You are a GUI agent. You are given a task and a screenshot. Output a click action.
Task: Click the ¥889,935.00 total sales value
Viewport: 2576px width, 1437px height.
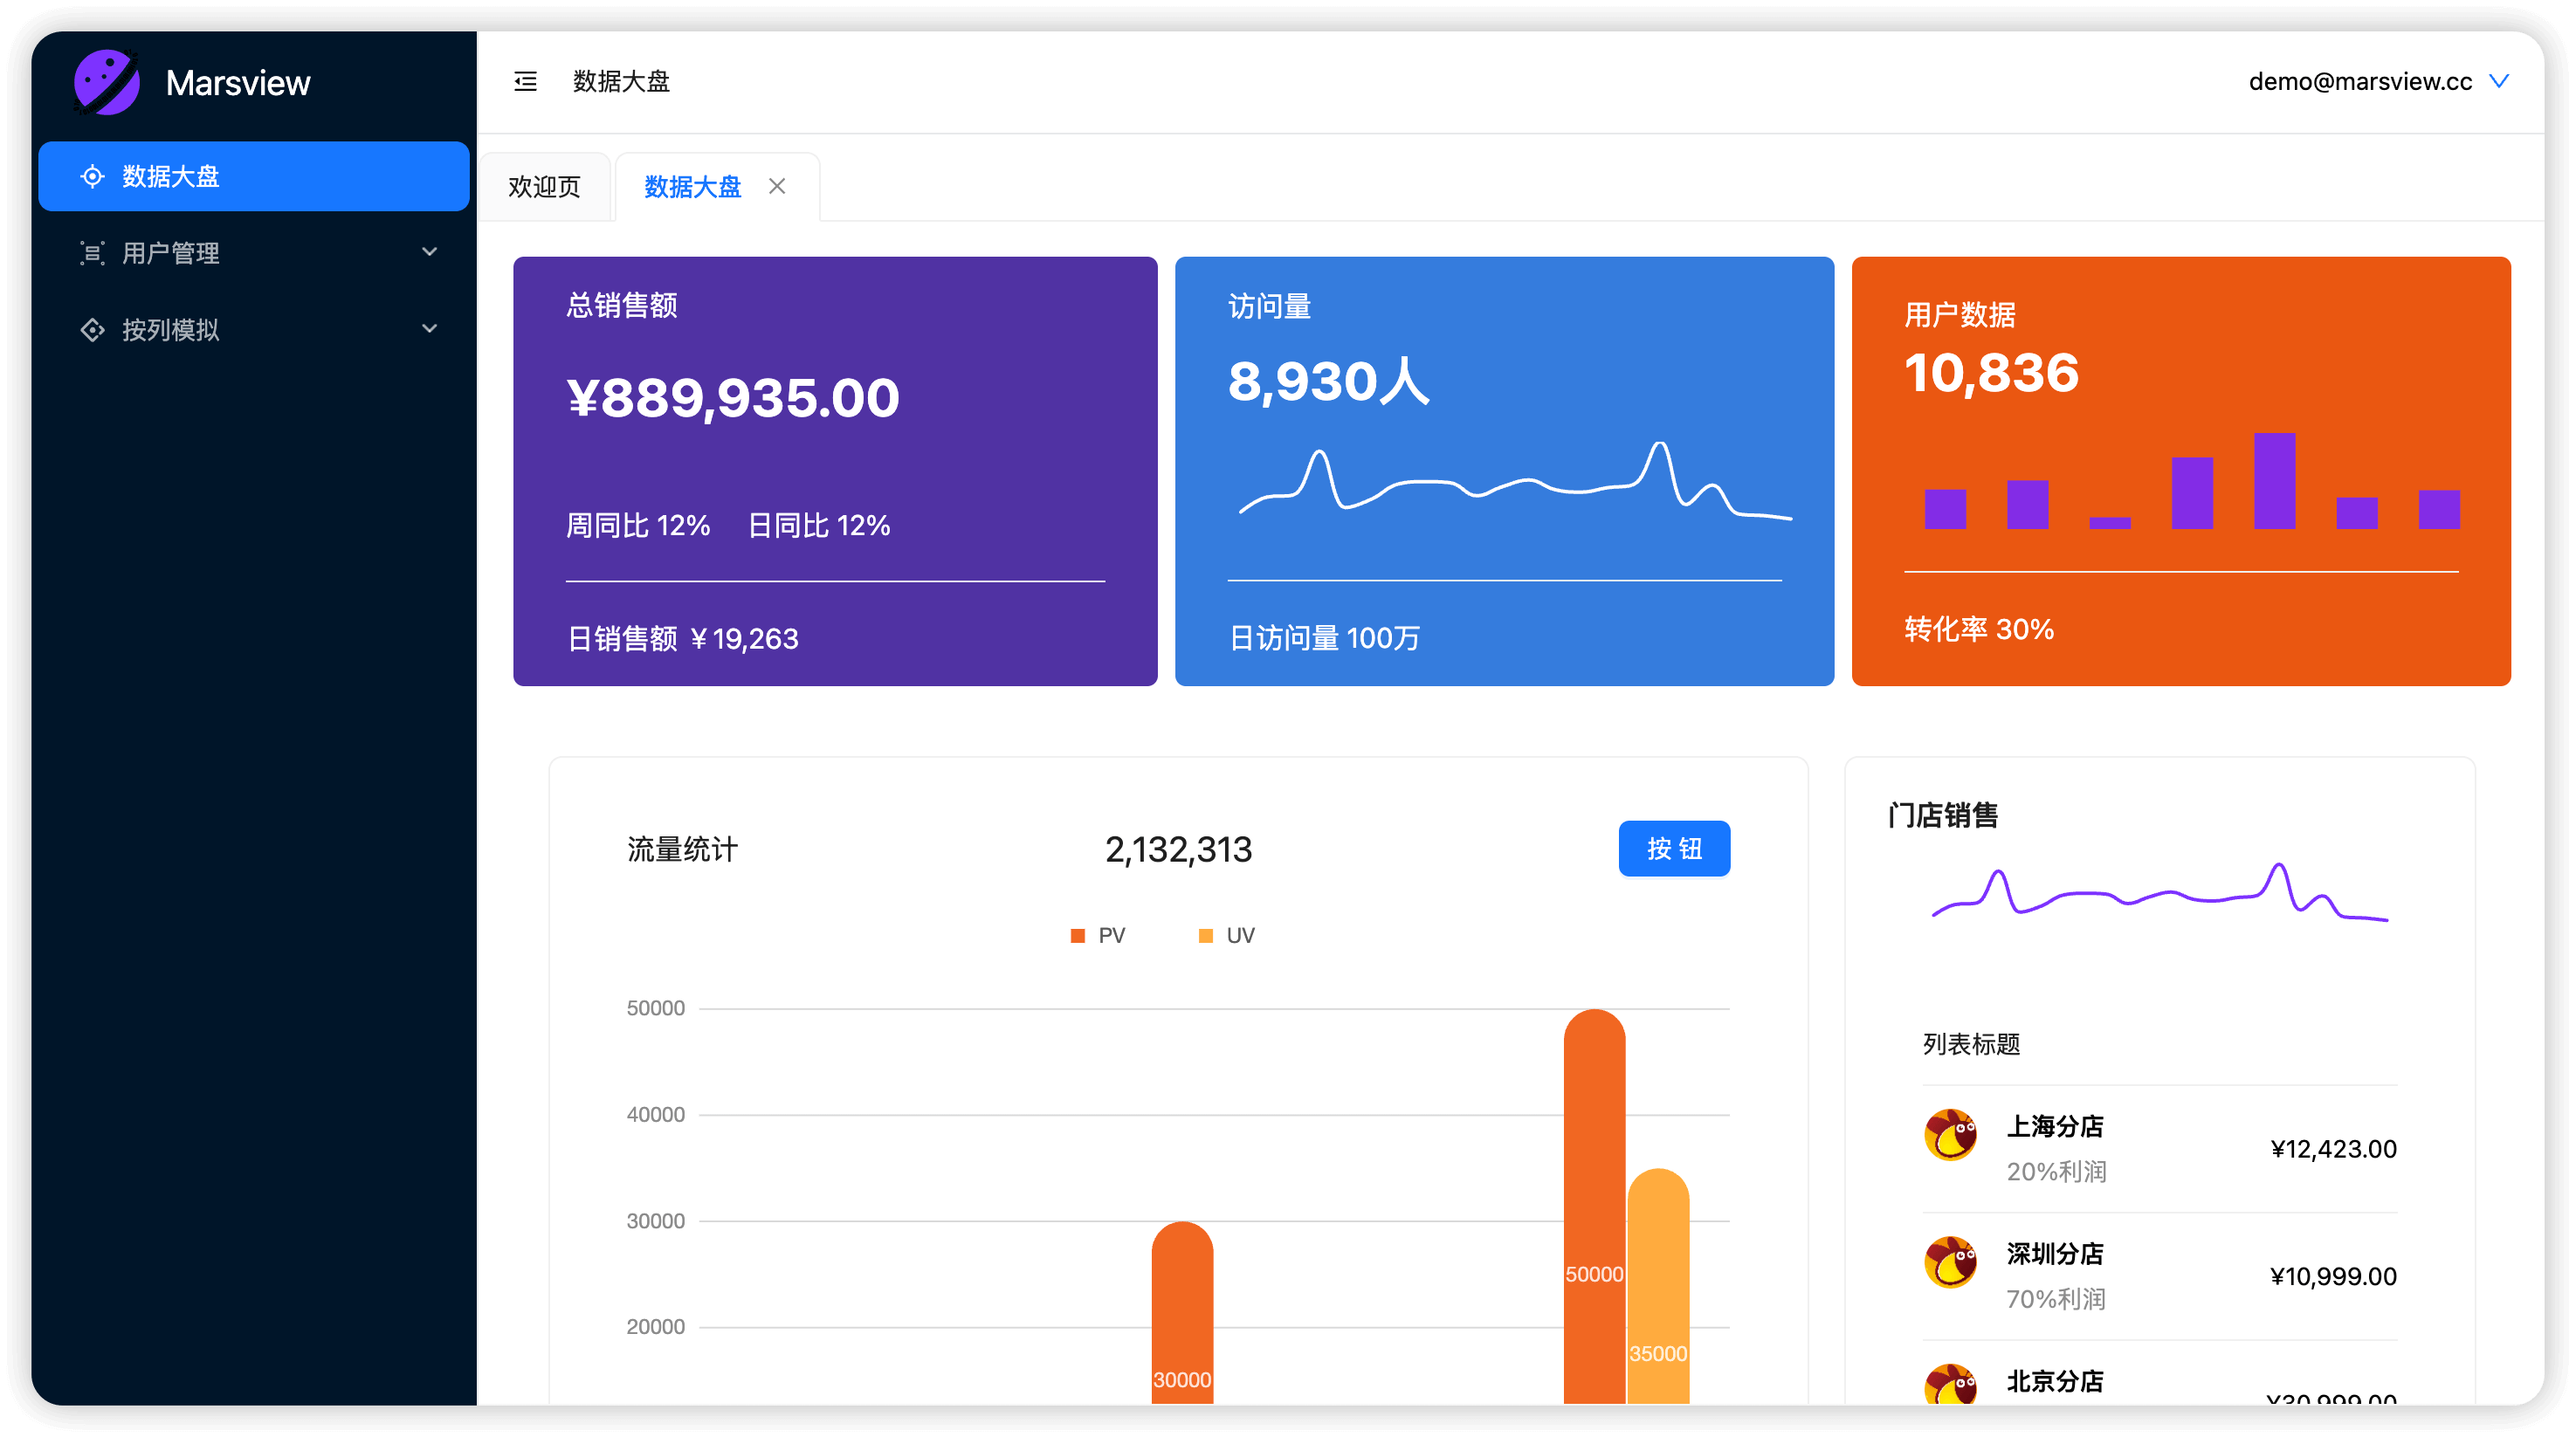(733, 397)
